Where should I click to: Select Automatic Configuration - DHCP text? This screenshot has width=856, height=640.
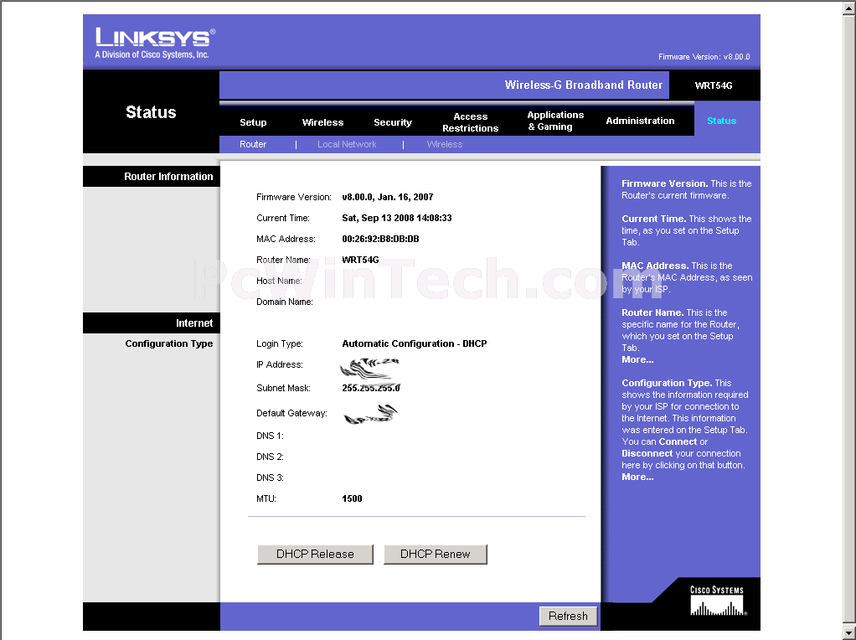point(415,343)
